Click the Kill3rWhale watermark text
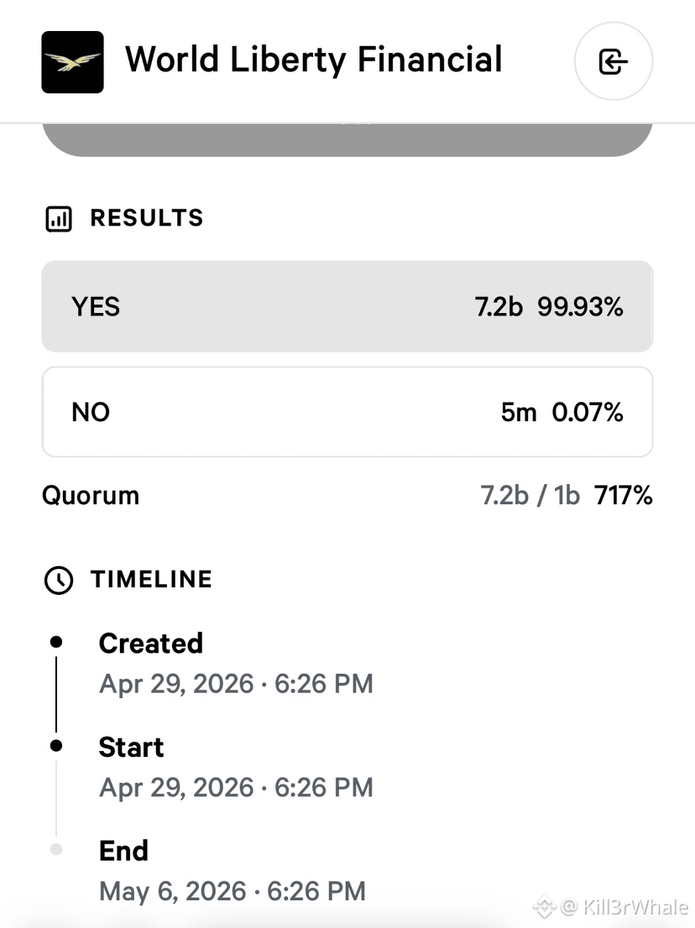 point(635,907)
